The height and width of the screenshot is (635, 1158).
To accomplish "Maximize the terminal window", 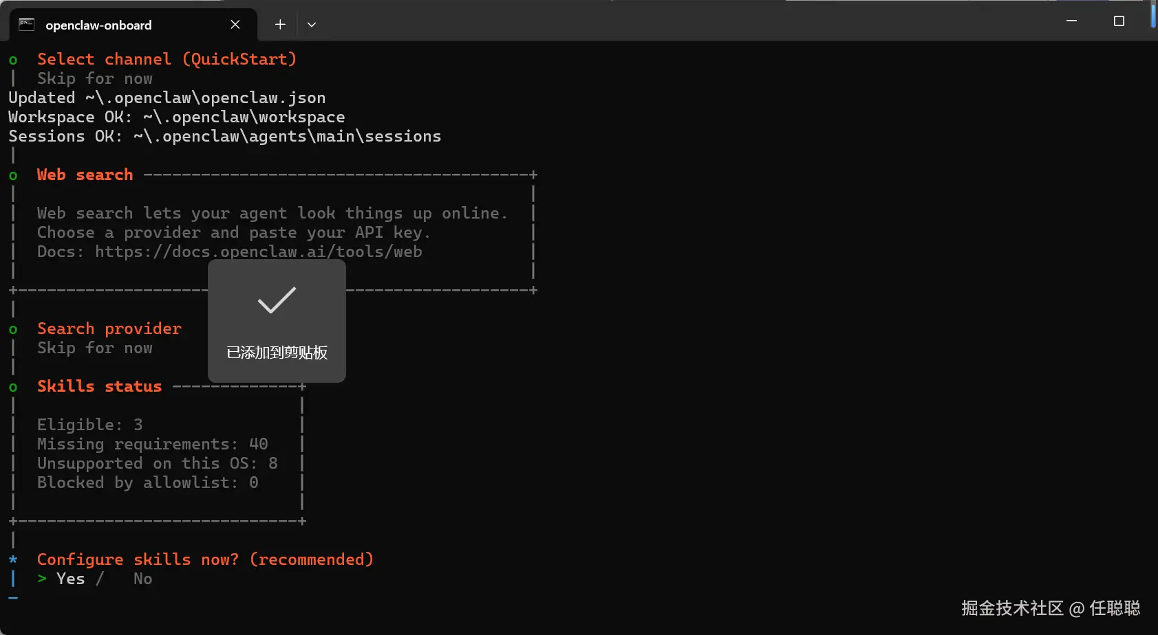I will point(1119,21).
